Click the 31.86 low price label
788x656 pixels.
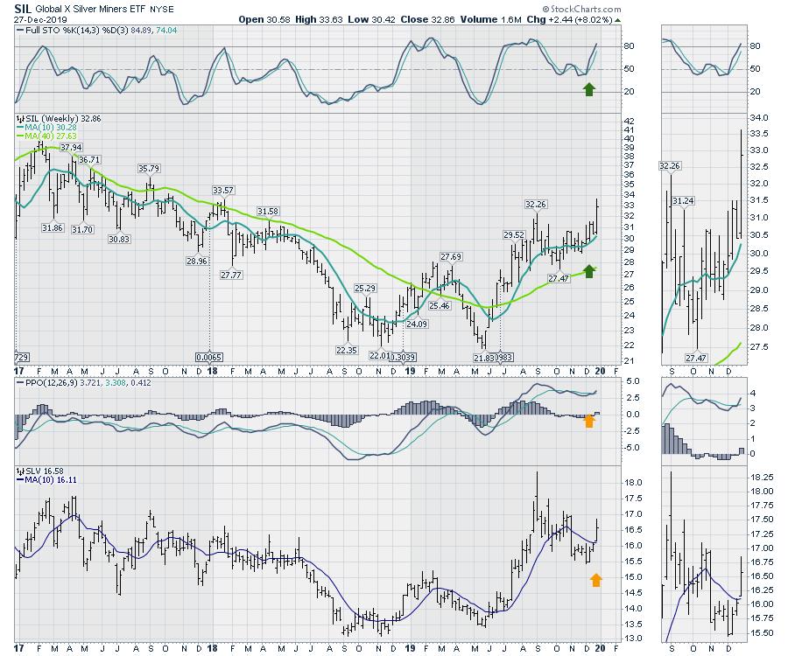pos(53,228)
